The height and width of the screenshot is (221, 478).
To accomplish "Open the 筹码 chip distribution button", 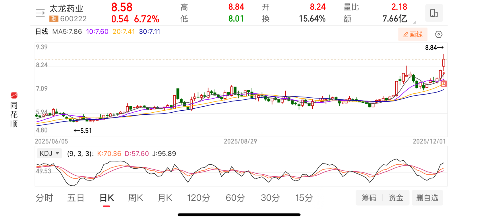I will (369, 198).
